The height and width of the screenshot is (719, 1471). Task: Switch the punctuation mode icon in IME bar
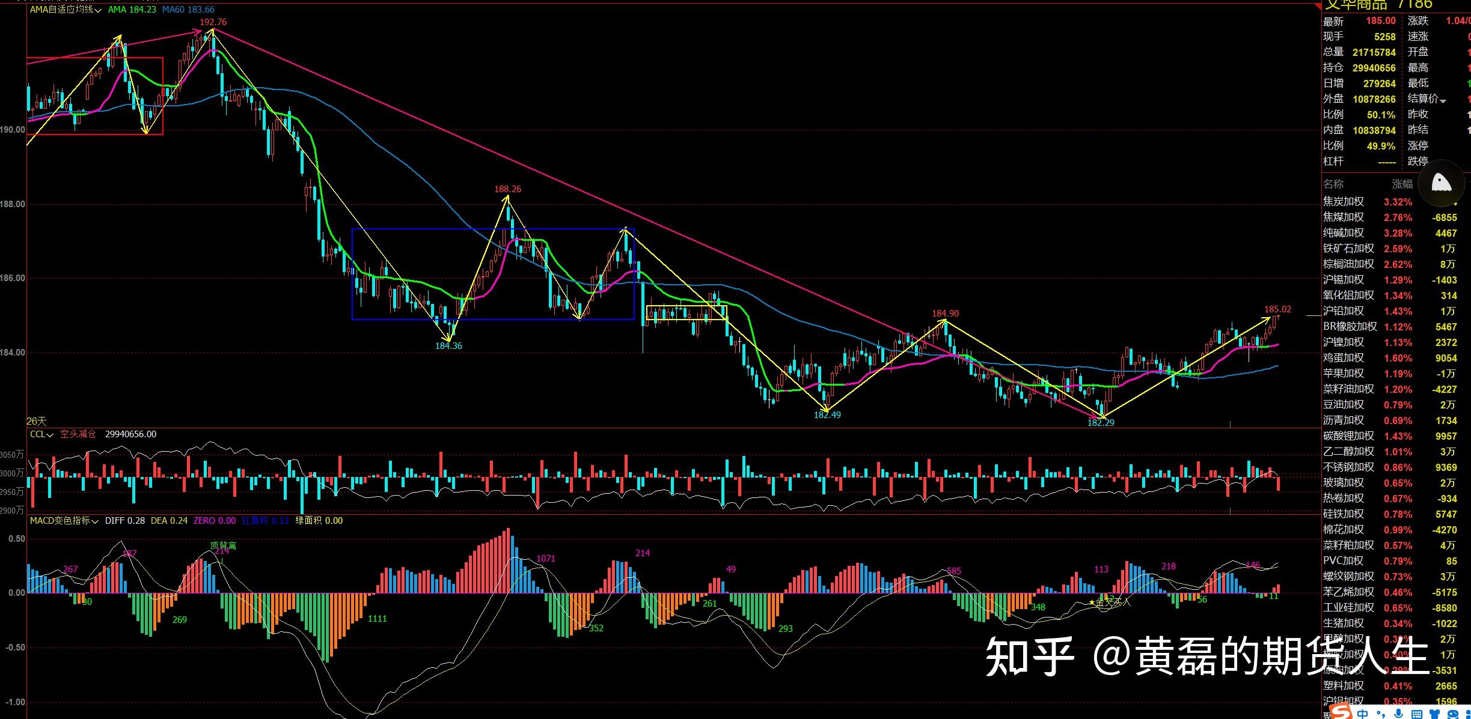[1380, 715]
